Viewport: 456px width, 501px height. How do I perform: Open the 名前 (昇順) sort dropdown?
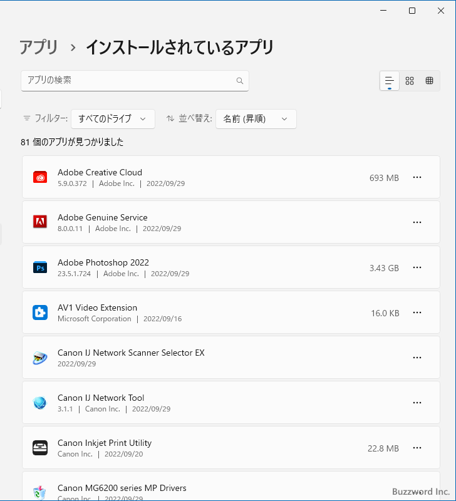pyautogui.click(x=256, y=119)
